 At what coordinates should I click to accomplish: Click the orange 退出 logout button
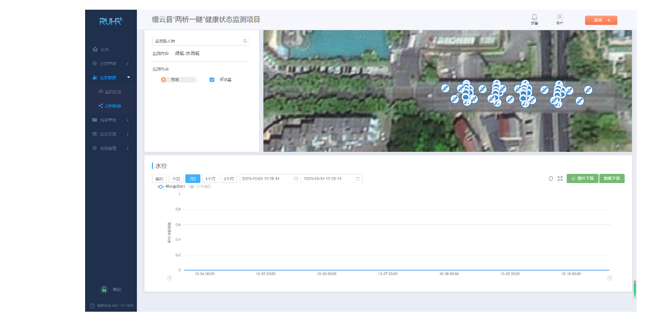(601, 20)
